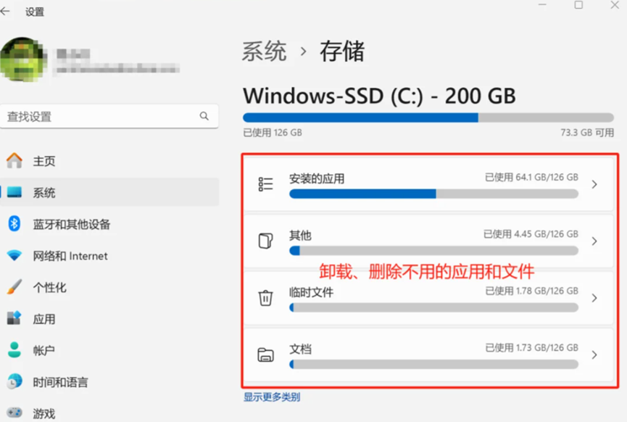Expand the 临时文件 row chevron
The height and width of the screenshot is (422, 627).
[596, 299]
